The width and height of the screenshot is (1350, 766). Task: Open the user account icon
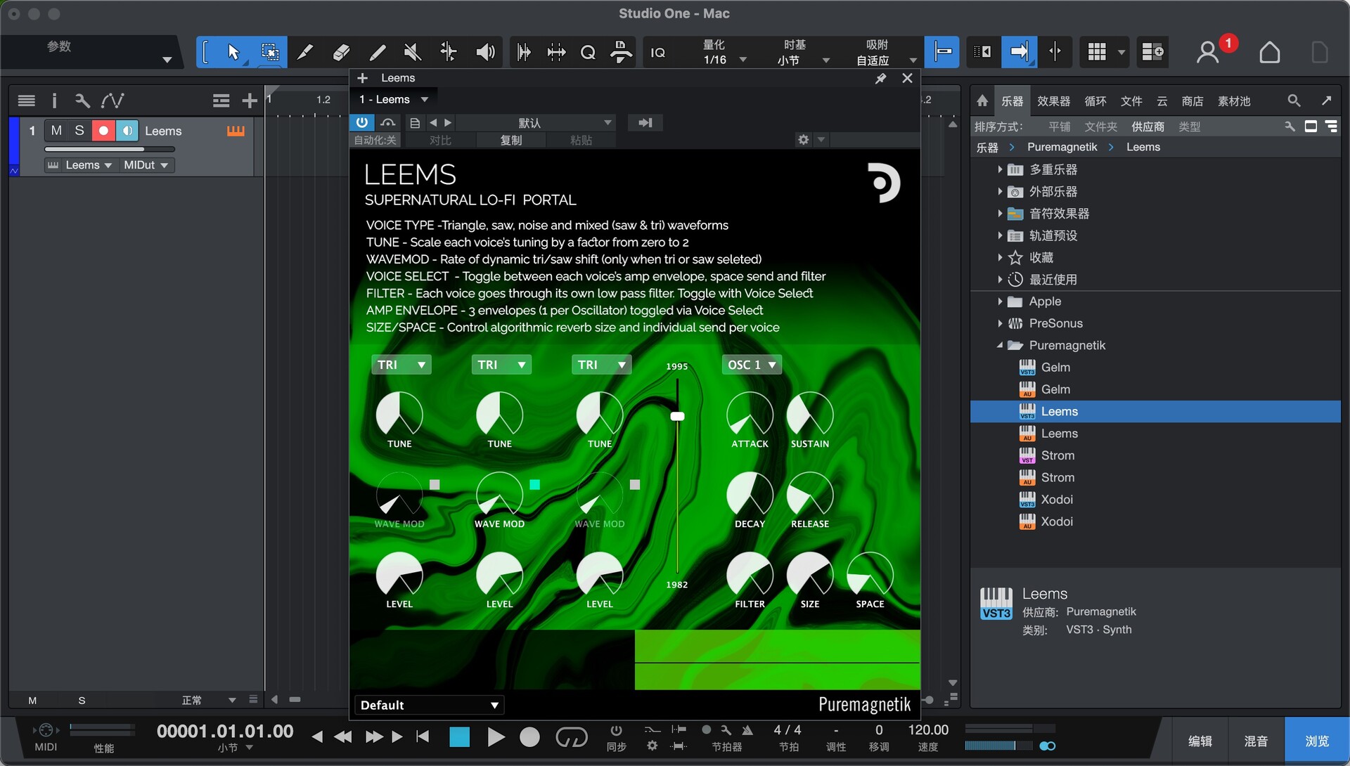pos(1208,52)
